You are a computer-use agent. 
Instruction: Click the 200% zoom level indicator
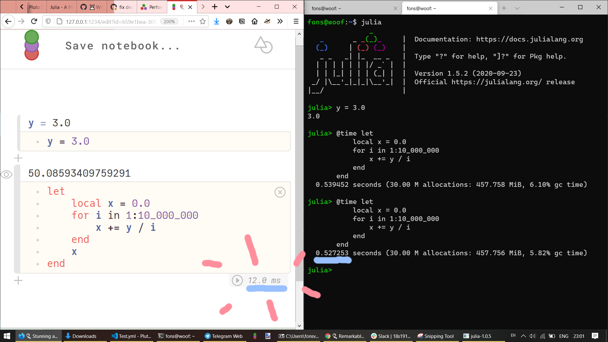tap(169, 22)
